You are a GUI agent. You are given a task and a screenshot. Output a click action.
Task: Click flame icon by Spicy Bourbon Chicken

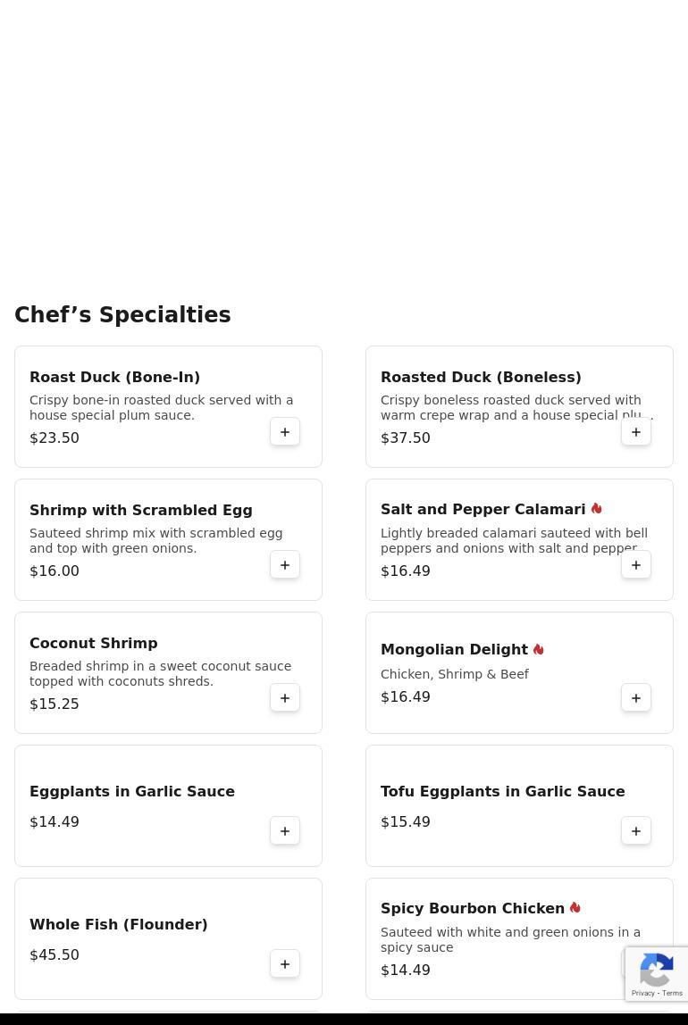(575, 908)
